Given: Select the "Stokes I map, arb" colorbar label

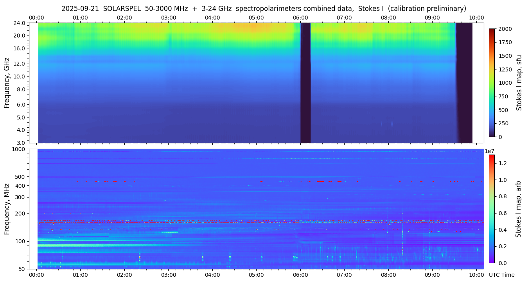Looking at the screenshot, I should click(518, 209).
